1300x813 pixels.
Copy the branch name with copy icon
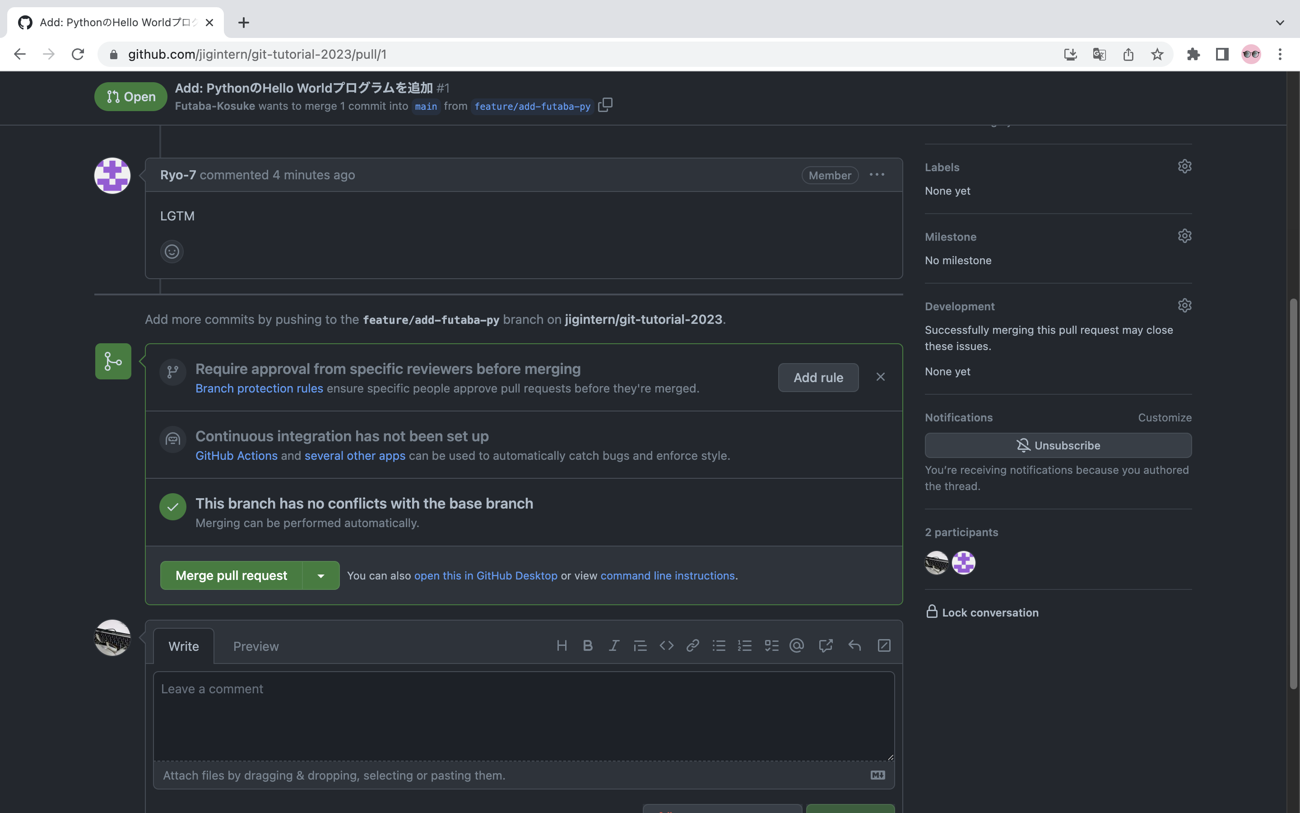pos(605,105)
